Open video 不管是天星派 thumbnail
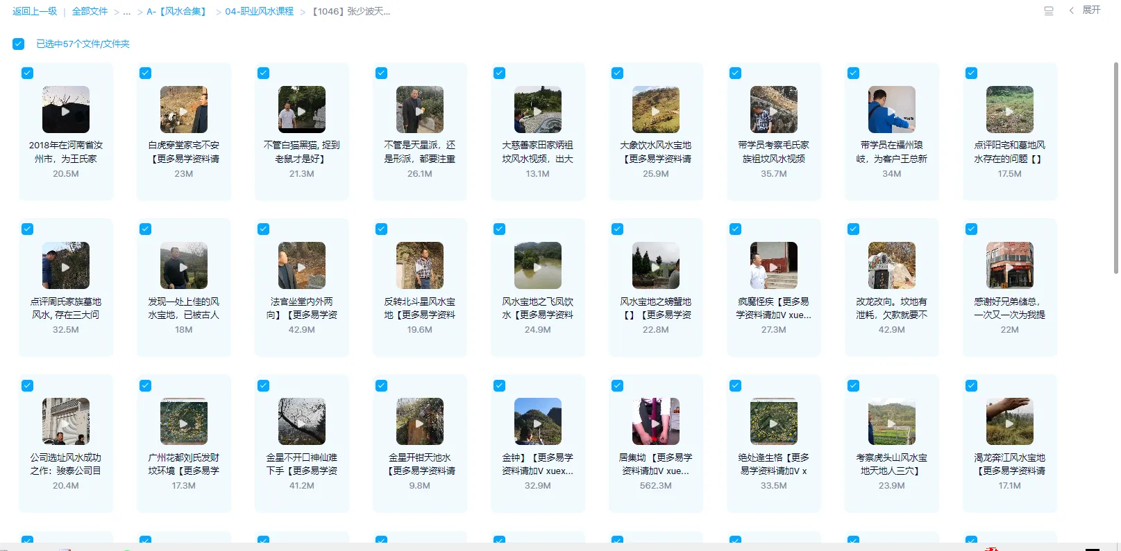 tap(420, 110)
